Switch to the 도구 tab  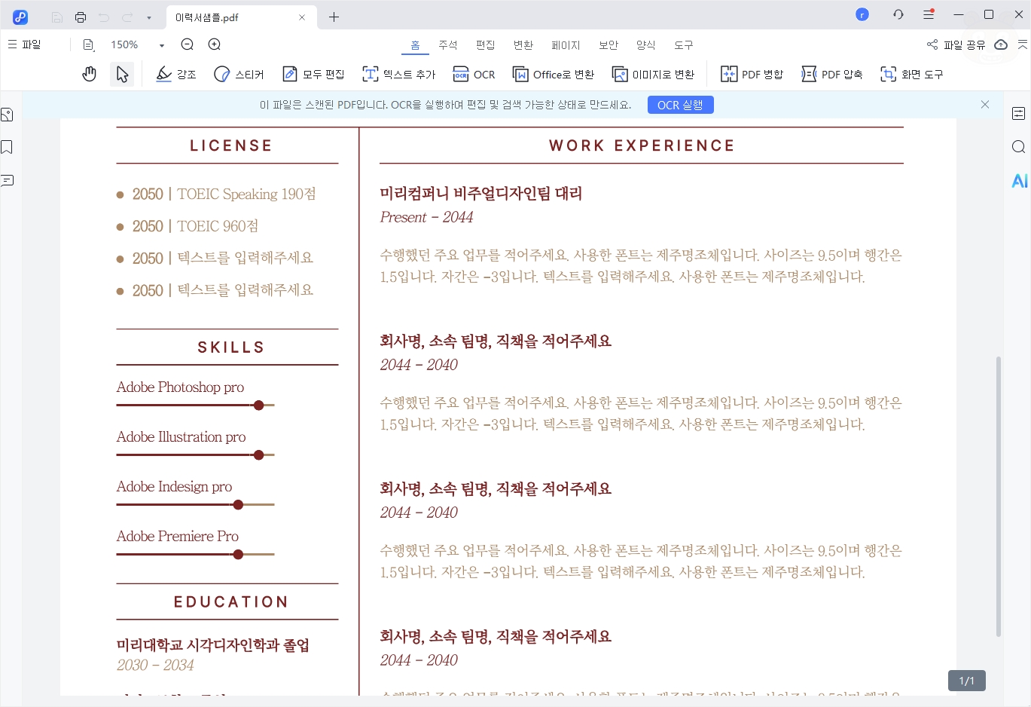(x=684, y=45)
